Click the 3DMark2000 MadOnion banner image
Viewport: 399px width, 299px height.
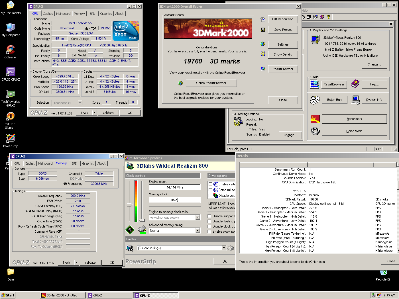pyautogui.click(x=208, y=28)
